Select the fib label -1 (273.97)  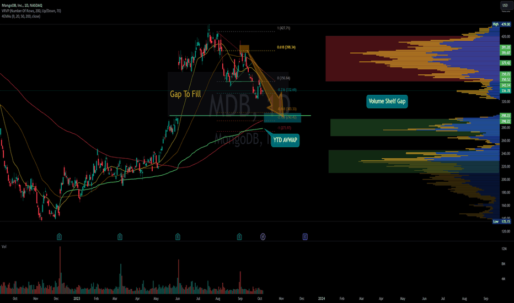coord(284,128)
